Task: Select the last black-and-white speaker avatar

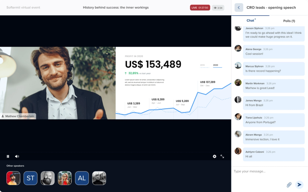Action: 99,178
